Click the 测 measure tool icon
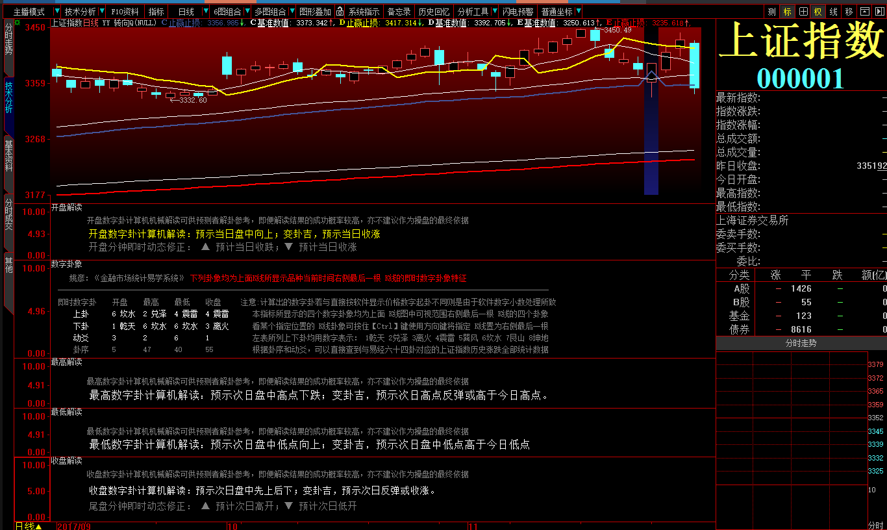 (771, 12)
